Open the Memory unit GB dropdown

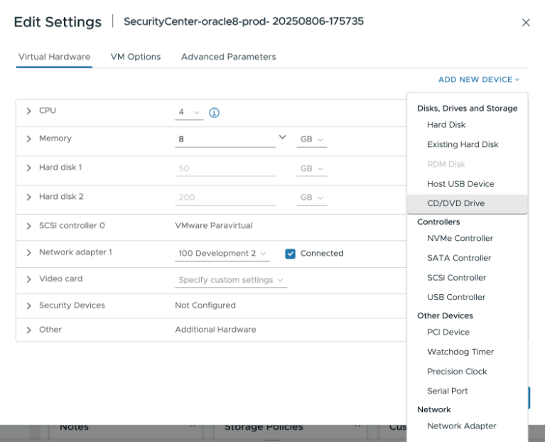[x=312, y=140]
